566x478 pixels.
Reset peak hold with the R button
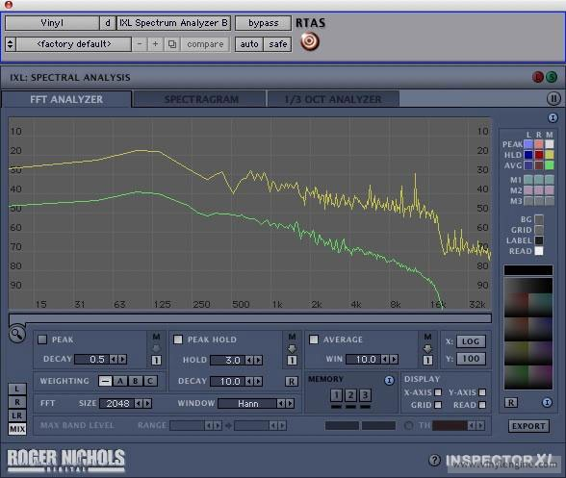[x=292, y=381]
